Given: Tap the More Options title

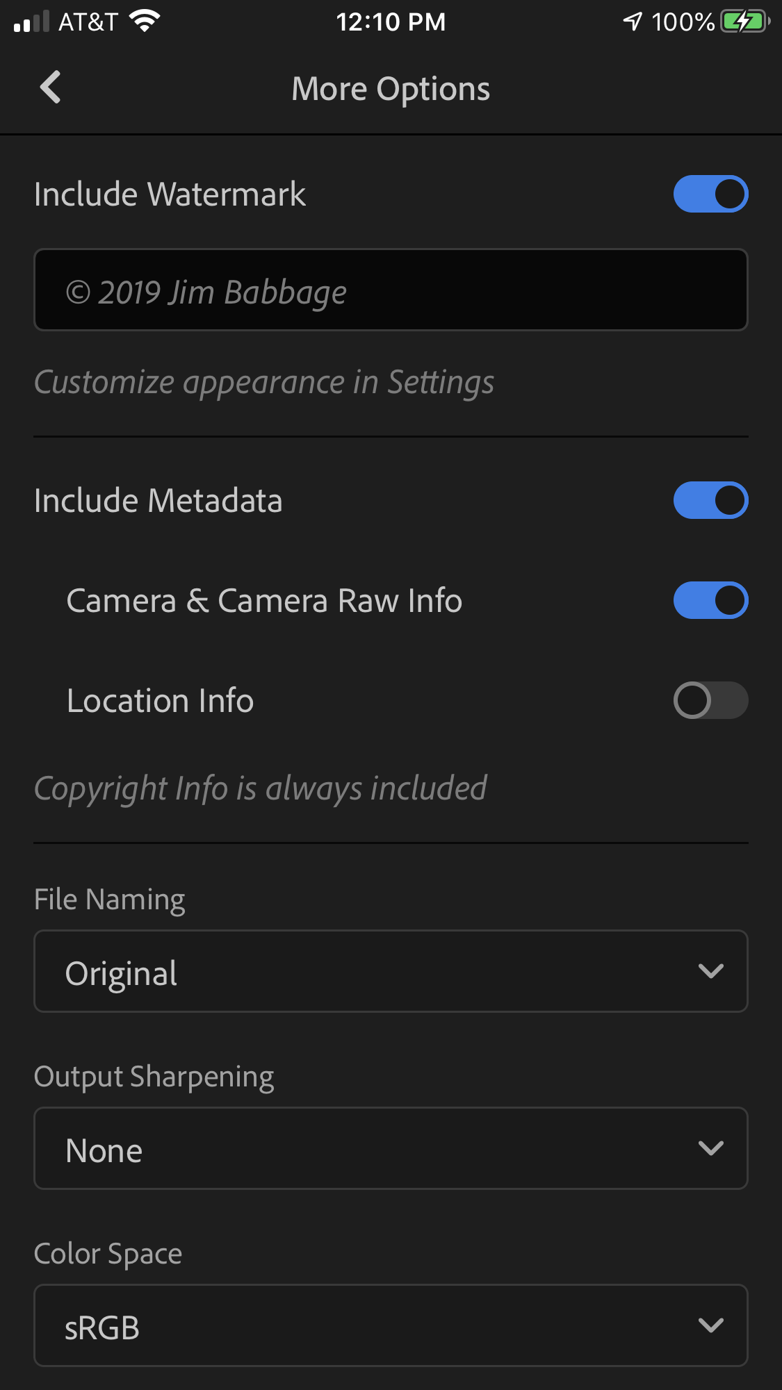Looking at the screenshot, I should click(391, 89).
